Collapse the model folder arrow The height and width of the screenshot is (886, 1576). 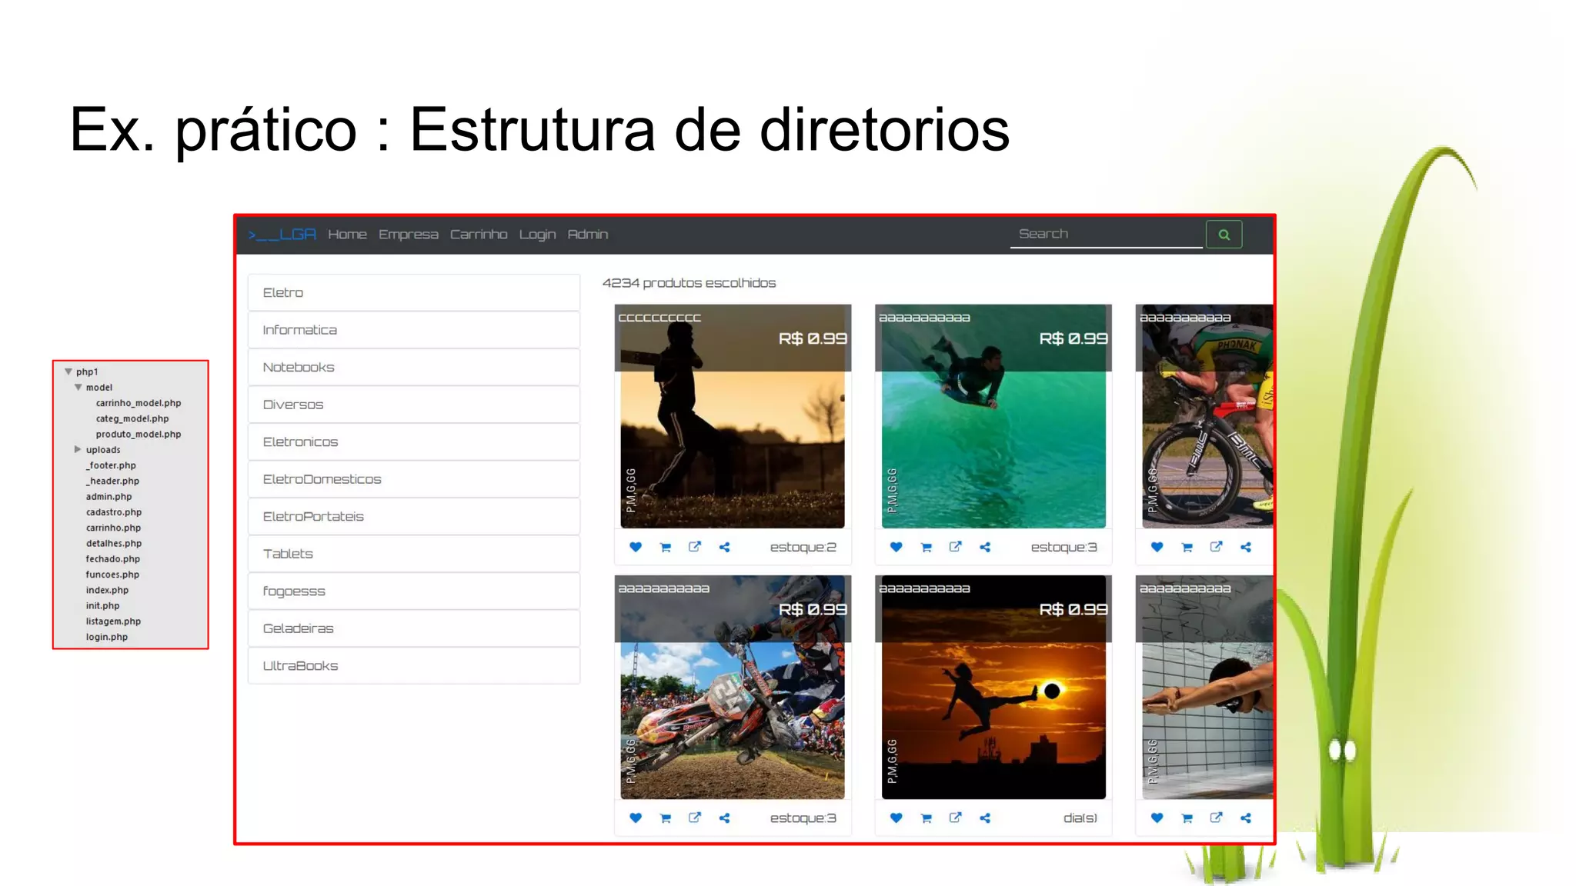[x=78, y=387]
